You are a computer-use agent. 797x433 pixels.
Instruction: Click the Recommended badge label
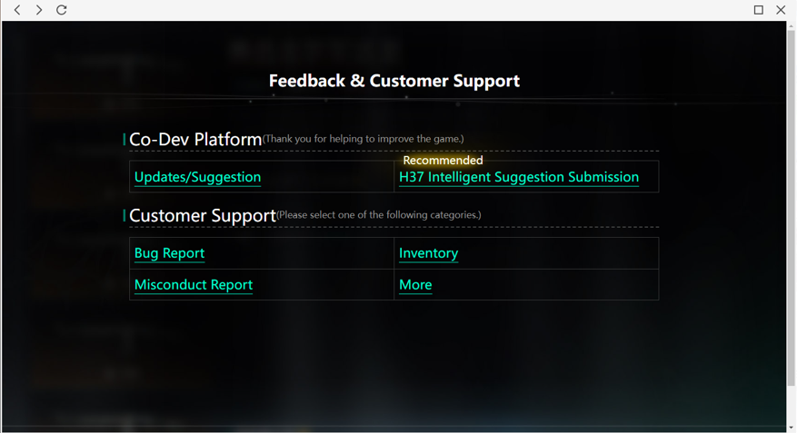coord(443,161)
